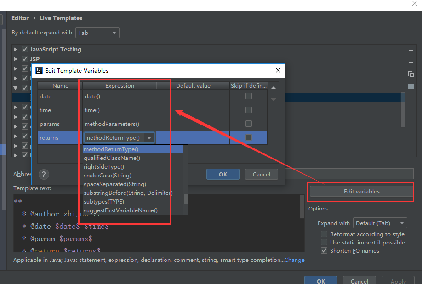The image size is (422, 284).
Task: Click the expression dropdown list scrollbar
Action: tap(186, 199)
